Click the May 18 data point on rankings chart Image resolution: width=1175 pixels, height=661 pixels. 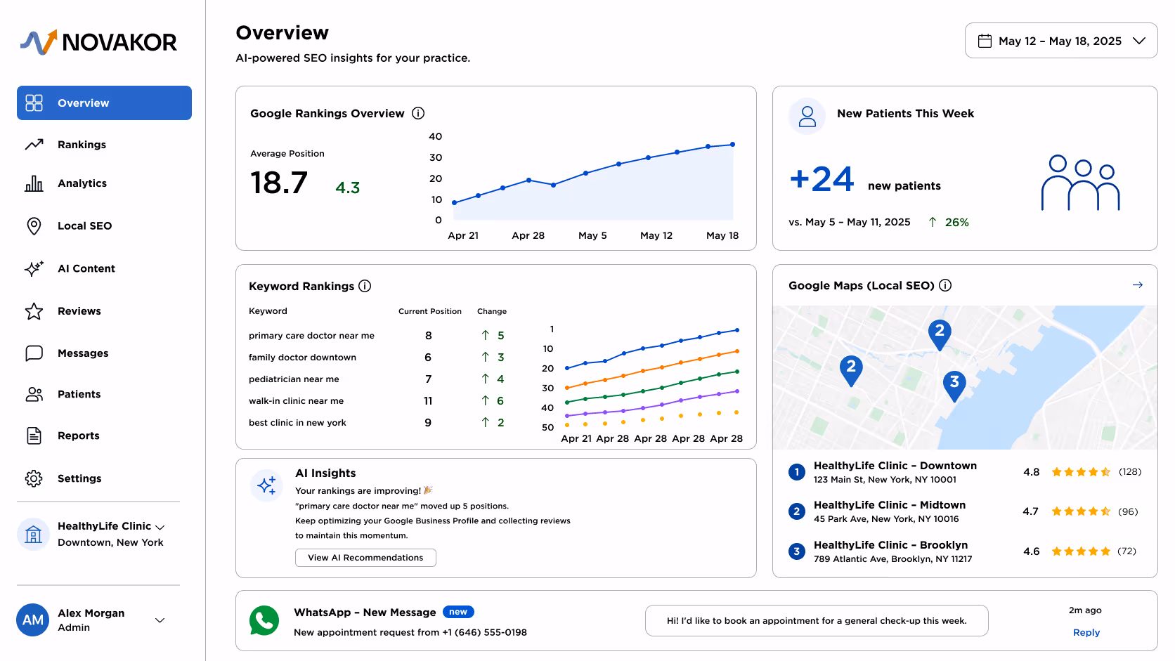point(732,145)
